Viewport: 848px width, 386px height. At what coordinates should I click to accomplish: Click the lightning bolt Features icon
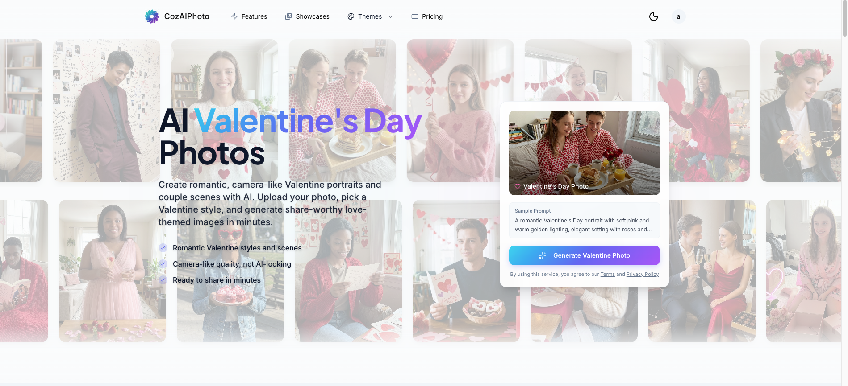click(234, 16)
